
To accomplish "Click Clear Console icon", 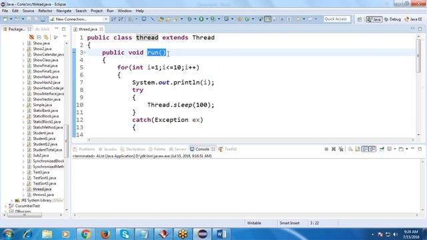I will (350, 149).
